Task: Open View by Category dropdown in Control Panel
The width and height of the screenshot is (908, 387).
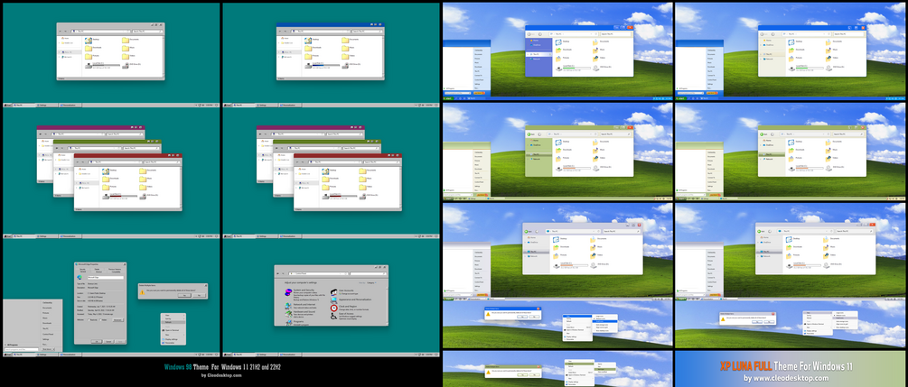Action: click(x=371, y=283)
